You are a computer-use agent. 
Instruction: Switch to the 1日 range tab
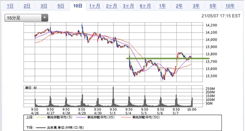[x=10, y=6]
